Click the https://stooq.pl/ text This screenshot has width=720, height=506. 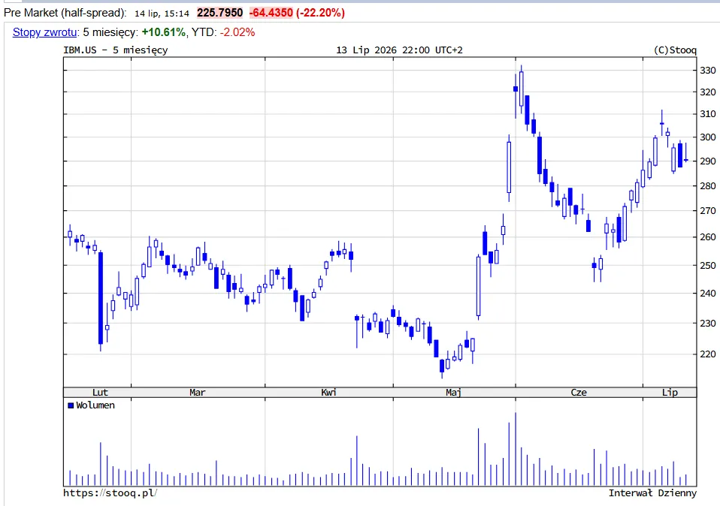110,493
